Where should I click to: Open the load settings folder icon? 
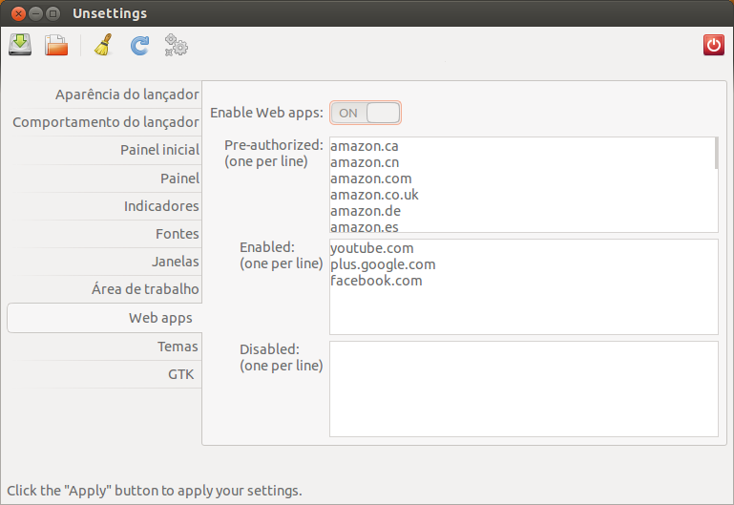pyautogui.click(x=56, y=45)
